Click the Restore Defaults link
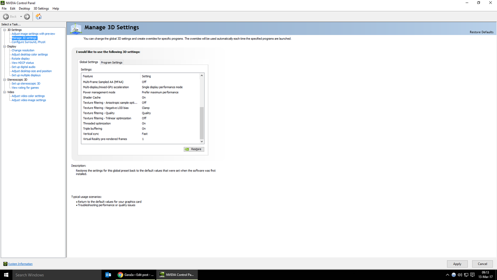The image size is (497, 280). [x=481, y=32]
